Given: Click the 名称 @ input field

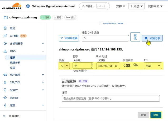Looking at the screenshot, I should (83, 66).
